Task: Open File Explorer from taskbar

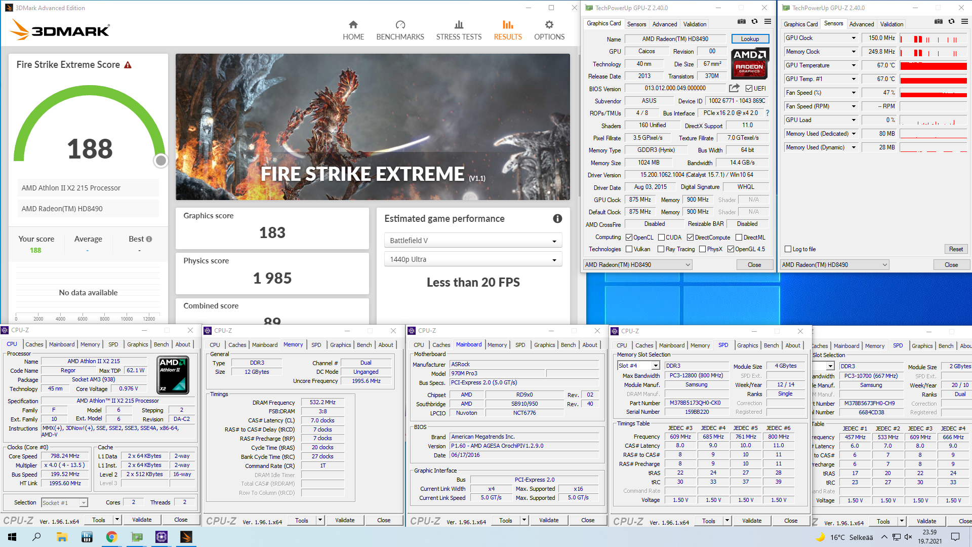Action: coord(62,537)
